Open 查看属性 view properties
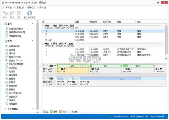This screenshot has height=120, width=169. coord(11,104)
